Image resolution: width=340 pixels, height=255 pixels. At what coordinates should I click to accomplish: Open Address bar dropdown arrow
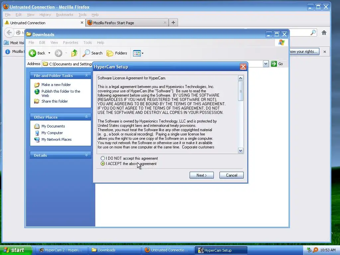coord(266,64)
